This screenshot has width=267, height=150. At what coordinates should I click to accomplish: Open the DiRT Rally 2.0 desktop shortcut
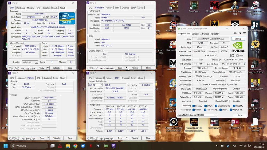(214, 123)
